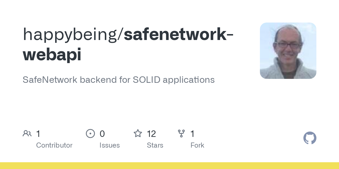The width and height of the screenshot is (339, 169).
Task: Click the yellow language color bar
Action: click(x=169, y=166)
